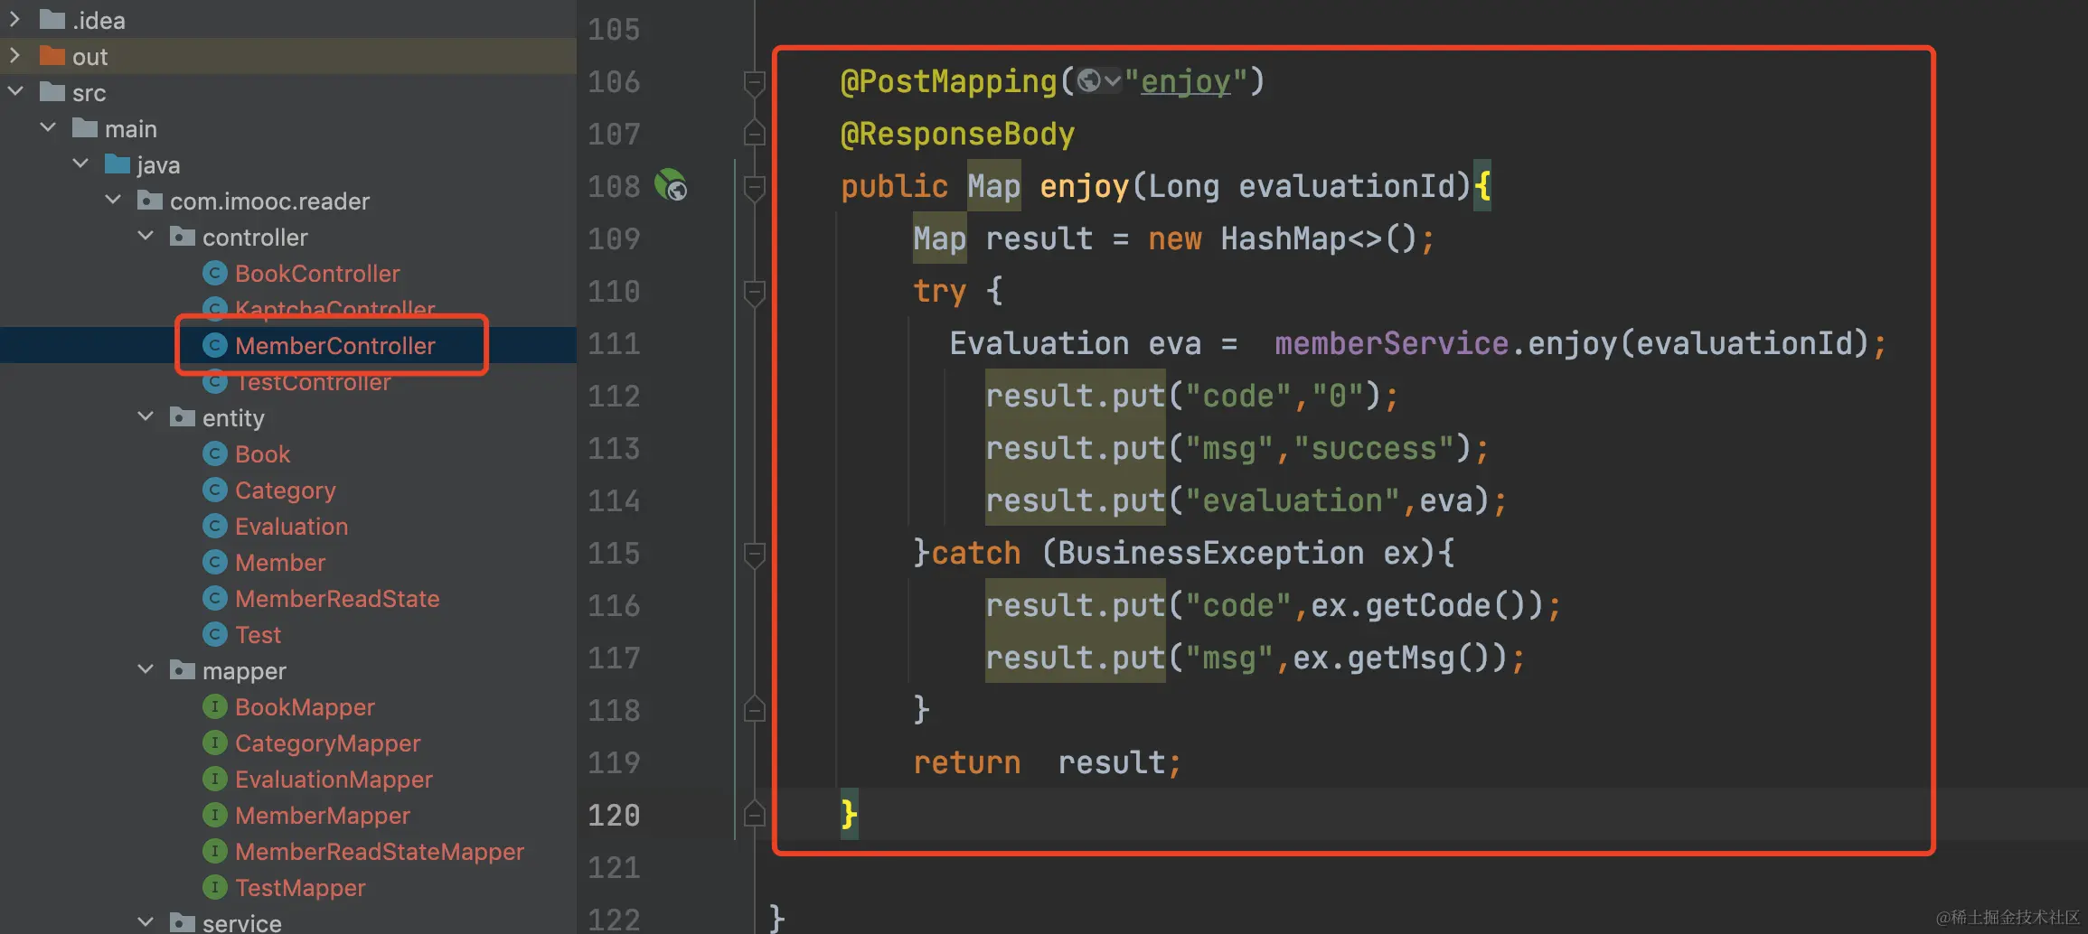Click the interface icon beside CategoryMapper
Viewport: 2088px width, 934px height.
pos(214,743)
